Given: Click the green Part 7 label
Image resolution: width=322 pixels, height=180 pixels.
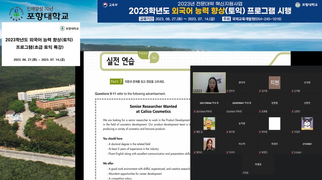Looking at the screenshot, I should click(x=116, y=81).
